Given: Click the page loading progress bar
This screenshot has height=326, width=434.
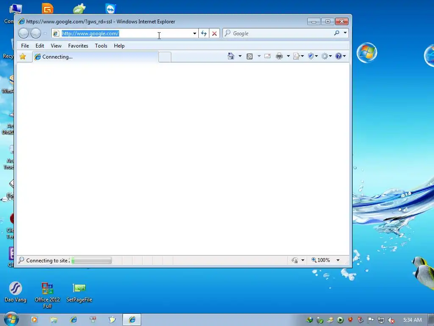Looking at the screenshot, I should (x=92, y=261).
